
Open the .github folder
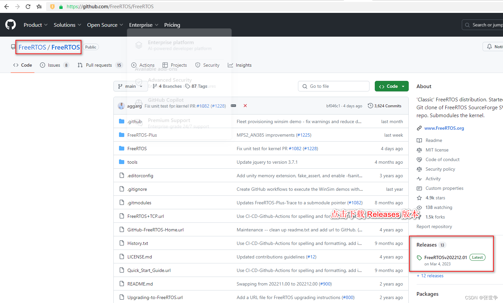pos(134,121)
